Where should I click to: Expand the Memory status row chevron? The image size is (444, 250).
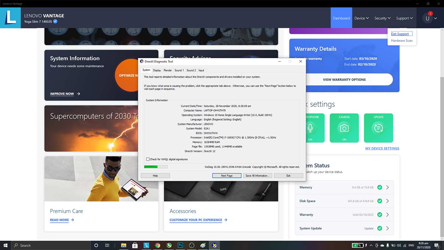387,187
